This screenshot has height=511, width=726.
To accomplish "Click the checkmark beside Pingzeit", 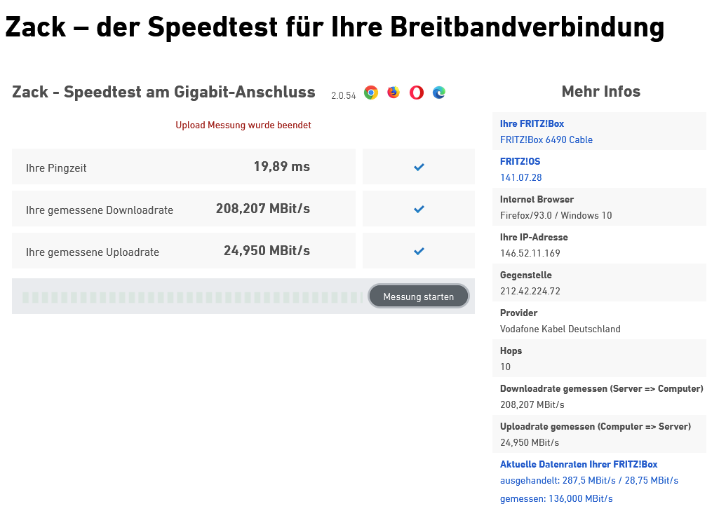I will [x=419, y=167].
